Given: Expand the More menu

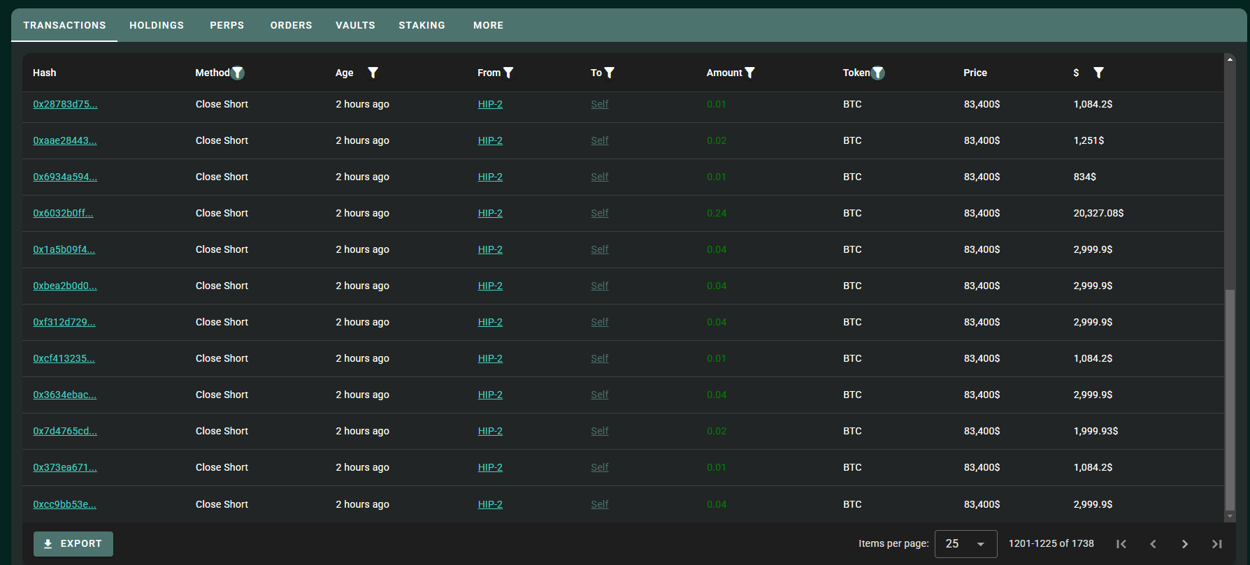Looking at the screenshot, I should tap(488, 25).
